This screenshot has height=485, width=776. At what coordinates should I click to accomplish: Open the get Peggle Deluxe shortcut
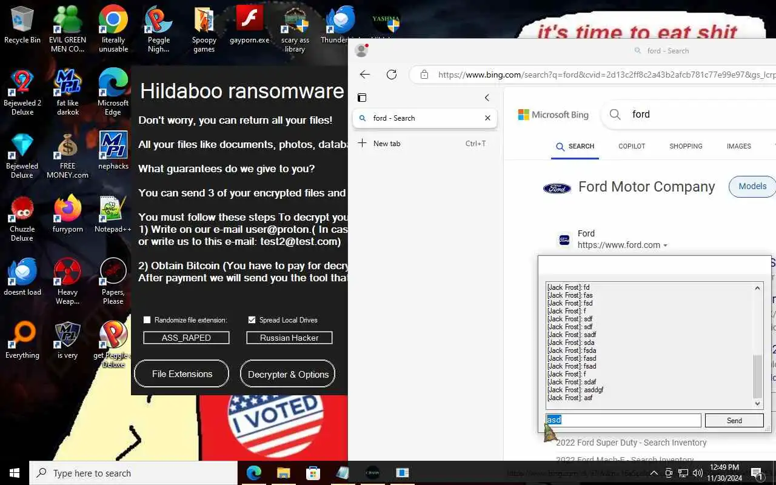pyautogui.click(x=113, y=344)
